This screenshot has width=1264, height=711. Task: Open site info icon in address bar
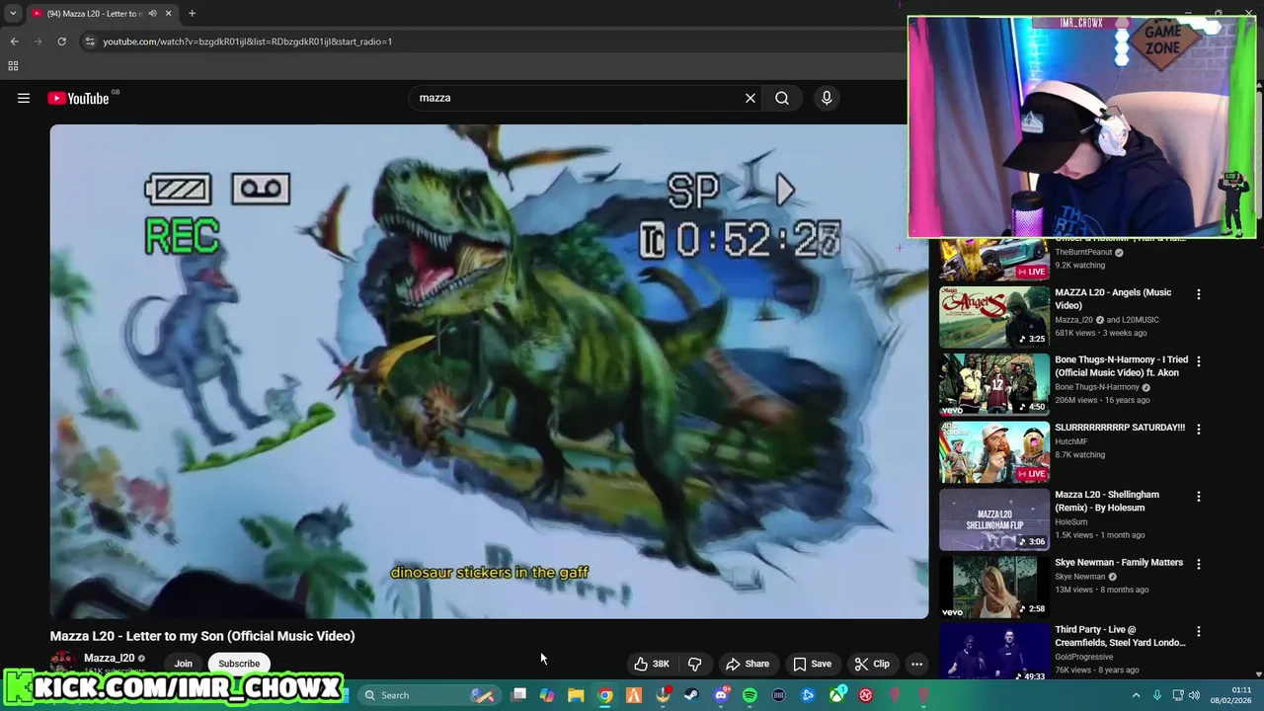(90, 41)
